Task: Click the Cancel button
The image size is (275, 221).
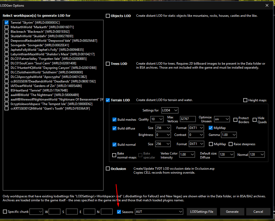Action: click(258, 212)
